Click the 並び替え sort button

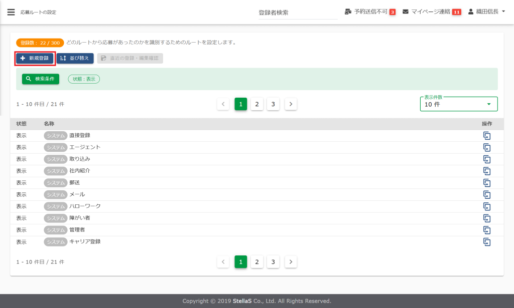click(x=75, y=59)
